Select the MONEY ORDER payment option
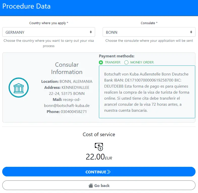The image size is (198, 193). pos(126,62)
